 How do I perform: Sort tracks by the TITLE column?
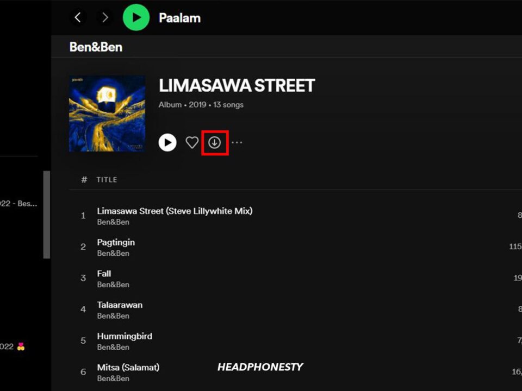point(107,180)
